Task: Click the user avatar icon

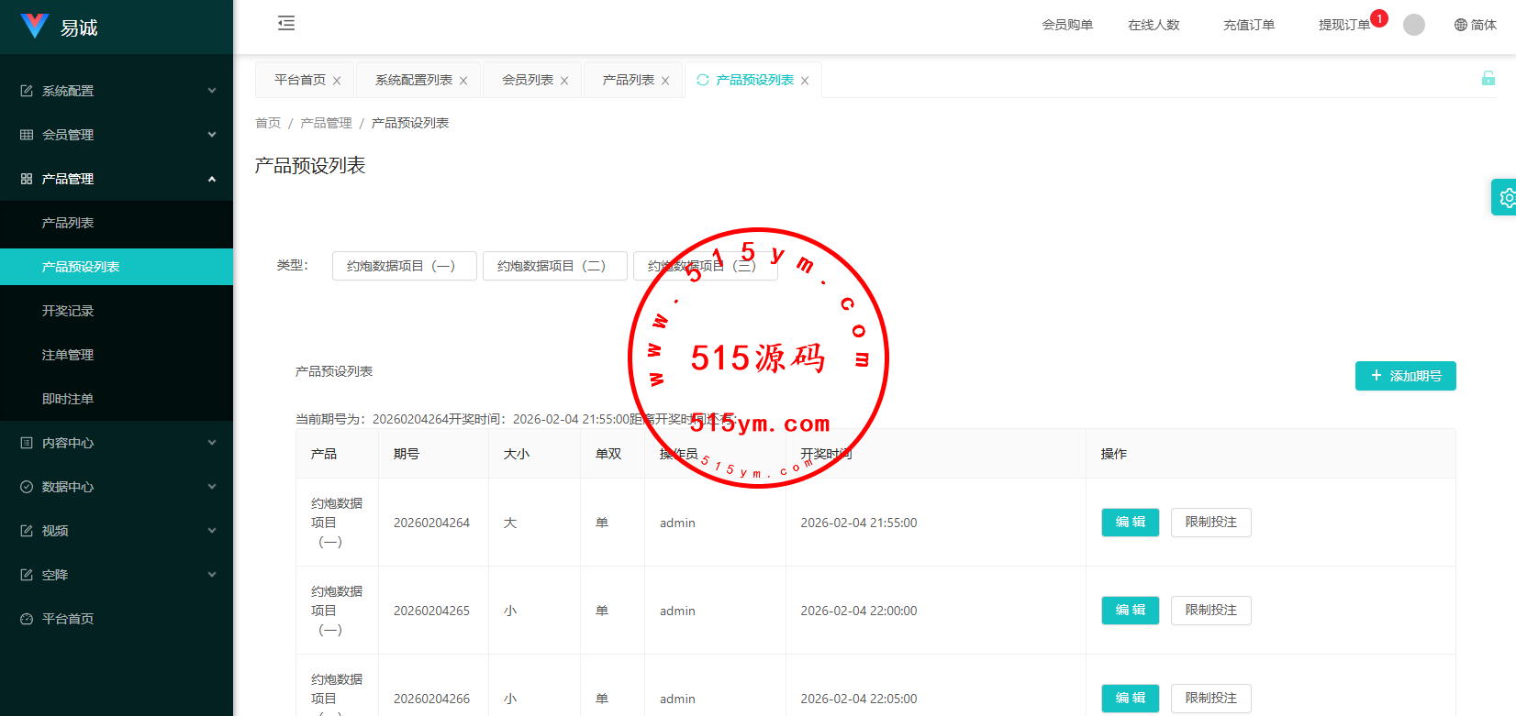Action: (1413, 25)
